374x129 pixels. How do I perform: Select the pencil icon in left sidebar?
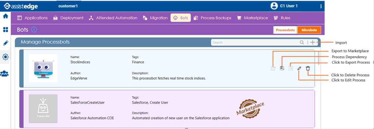(5, 43)
